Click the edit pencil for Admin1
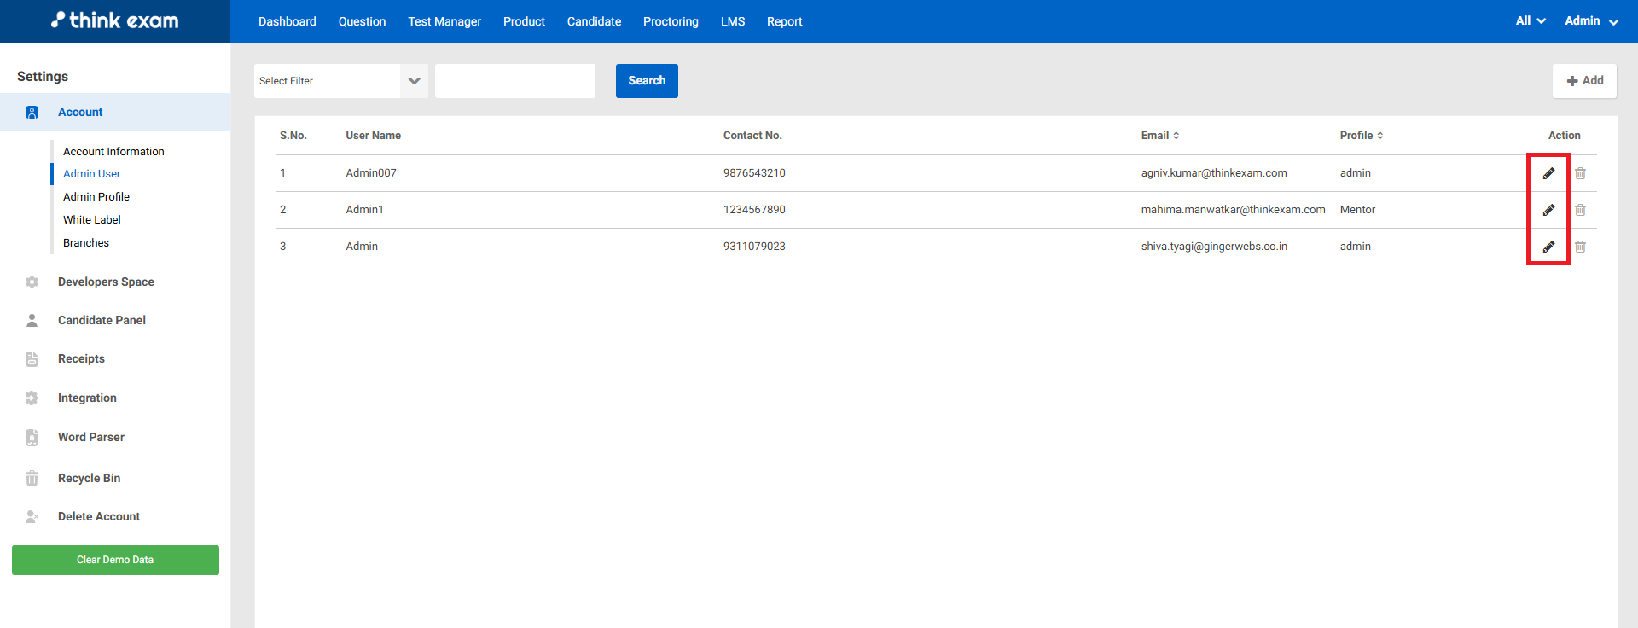Image resolution: width=1638 pixels, height=628 pixels. click(1548, 210)
